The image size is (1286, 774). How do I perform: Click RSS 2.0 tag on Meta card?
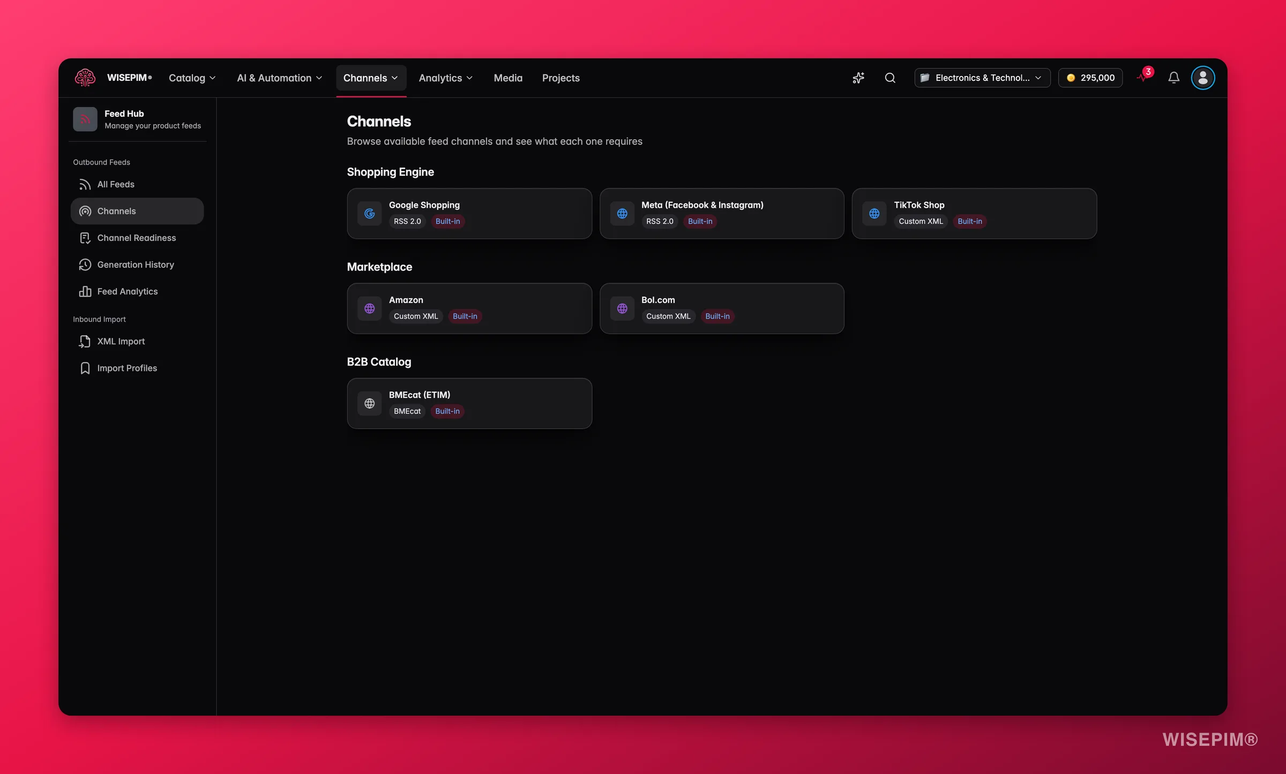tap(660, 221)
